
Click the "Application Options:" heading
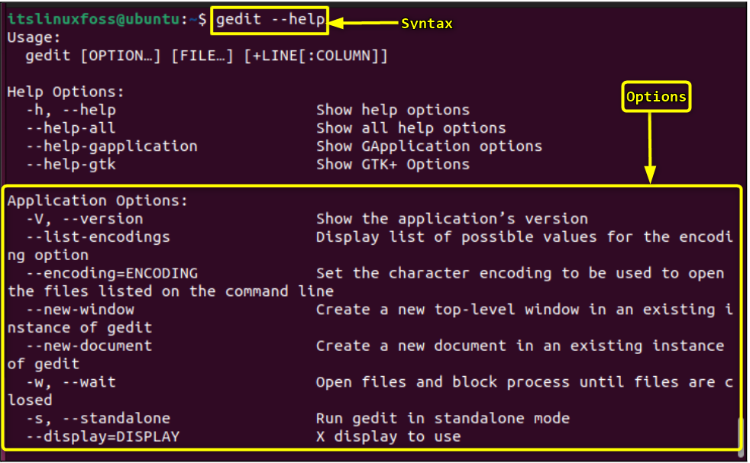click(x=98, y=201)
